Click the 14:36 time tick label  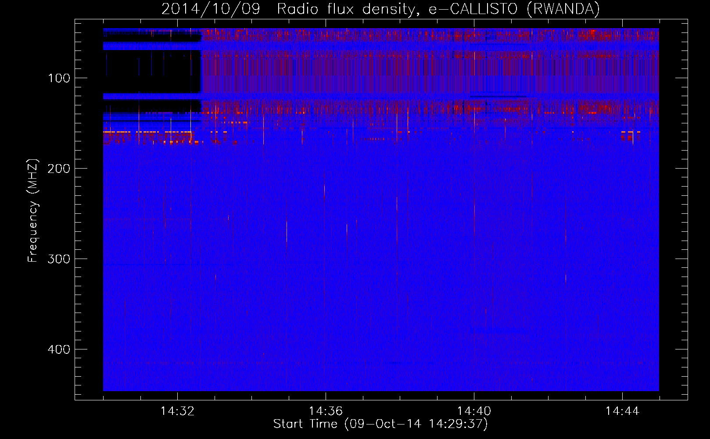coord(326,411)
